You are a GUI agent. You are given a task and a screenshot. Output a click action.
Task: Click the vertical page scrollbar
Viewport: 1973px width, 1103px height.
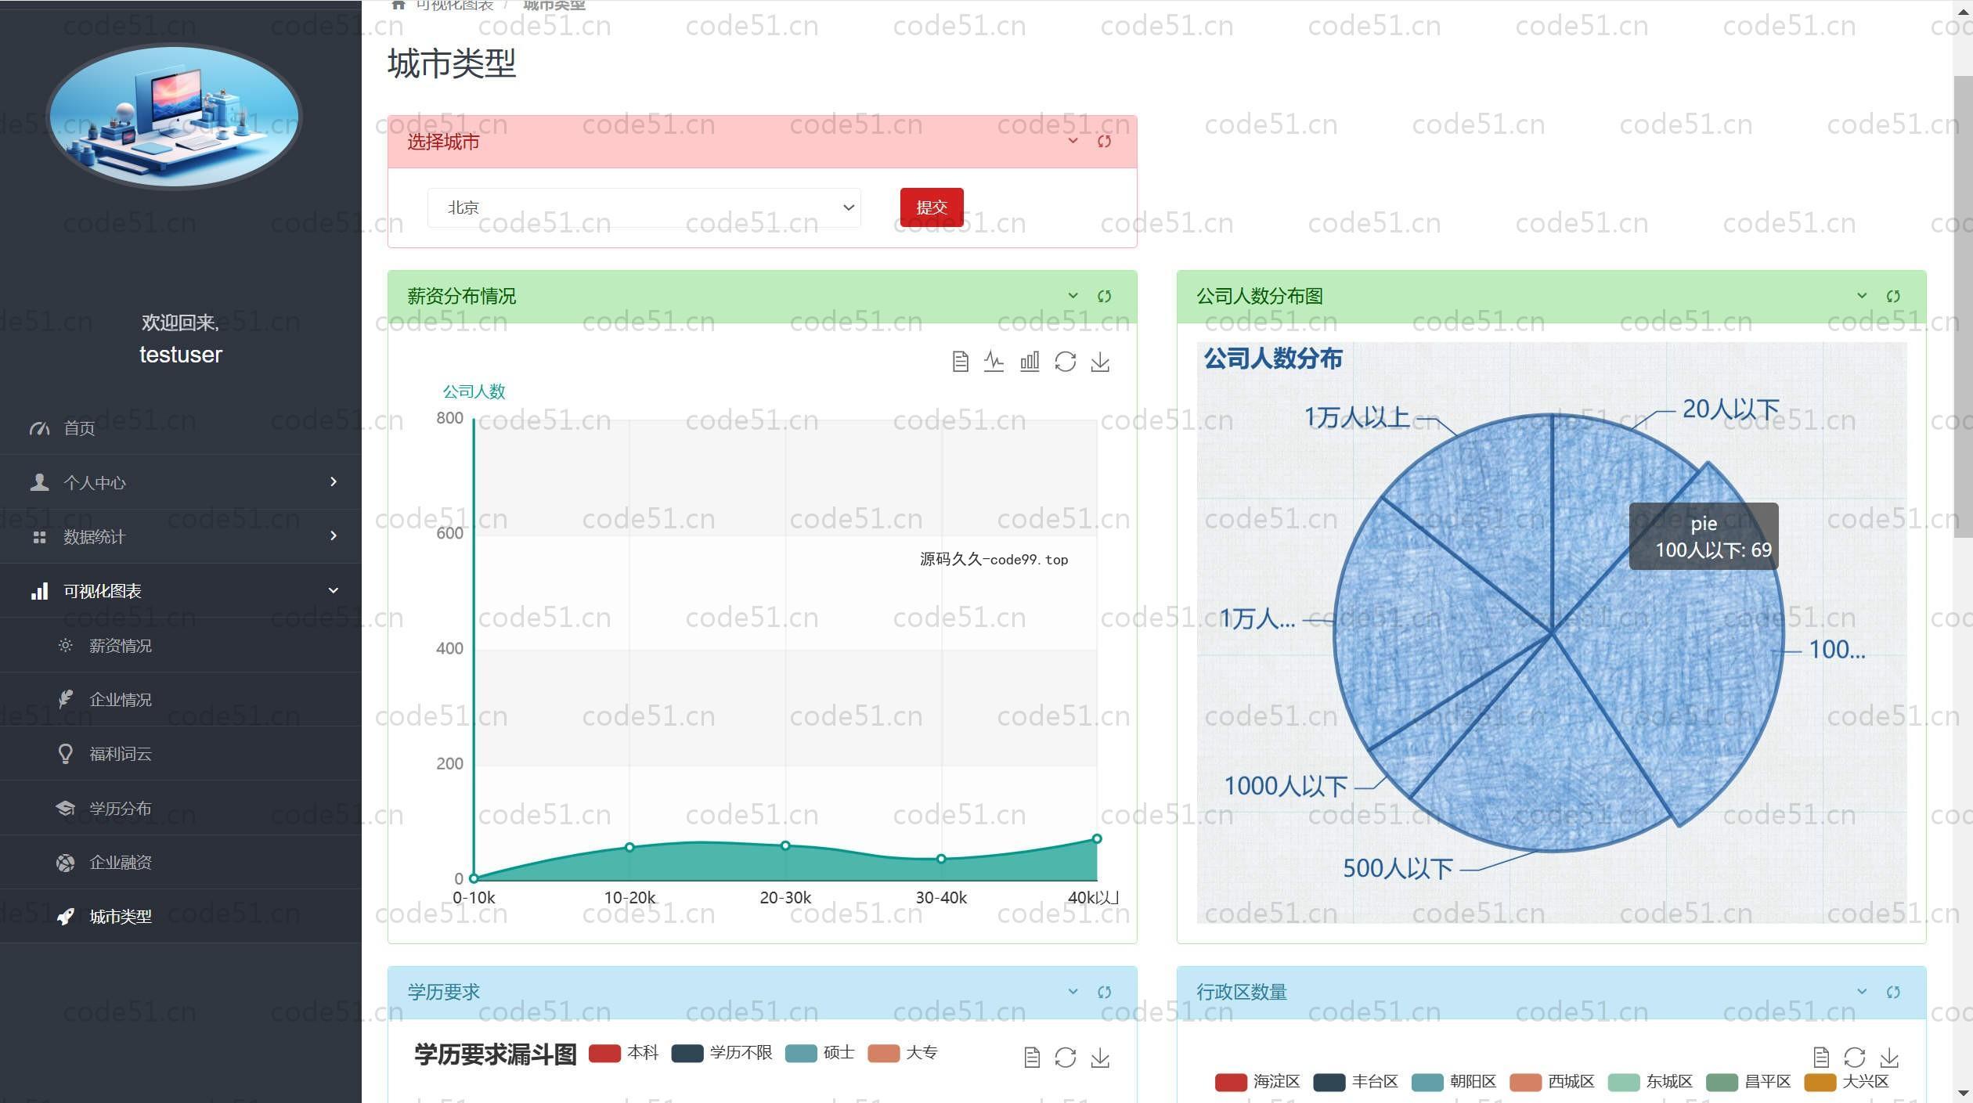[1963, 307]
